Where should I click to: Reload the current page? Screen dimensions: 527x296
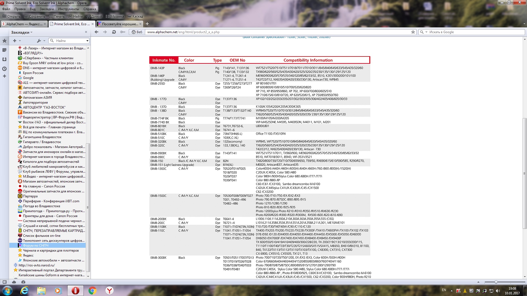[x=114, y=32]
